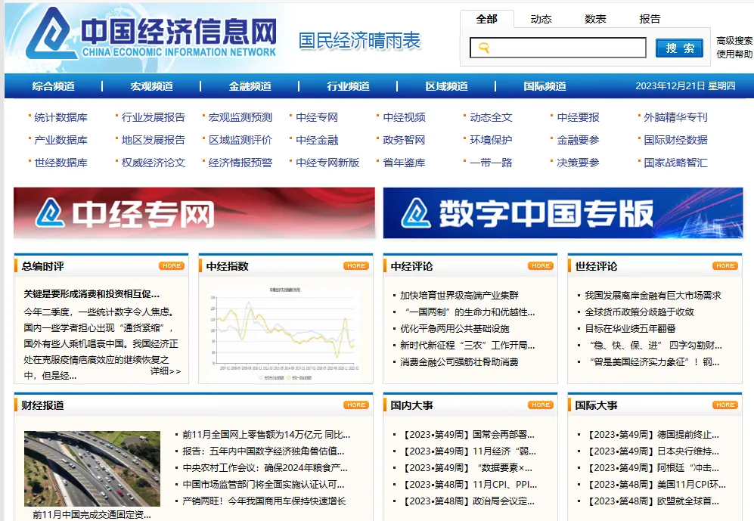This screenshot has height=521, width=754.
Task: Switch to the 报告 search tab
Action: pyautogui.click(x=650, y=19)
